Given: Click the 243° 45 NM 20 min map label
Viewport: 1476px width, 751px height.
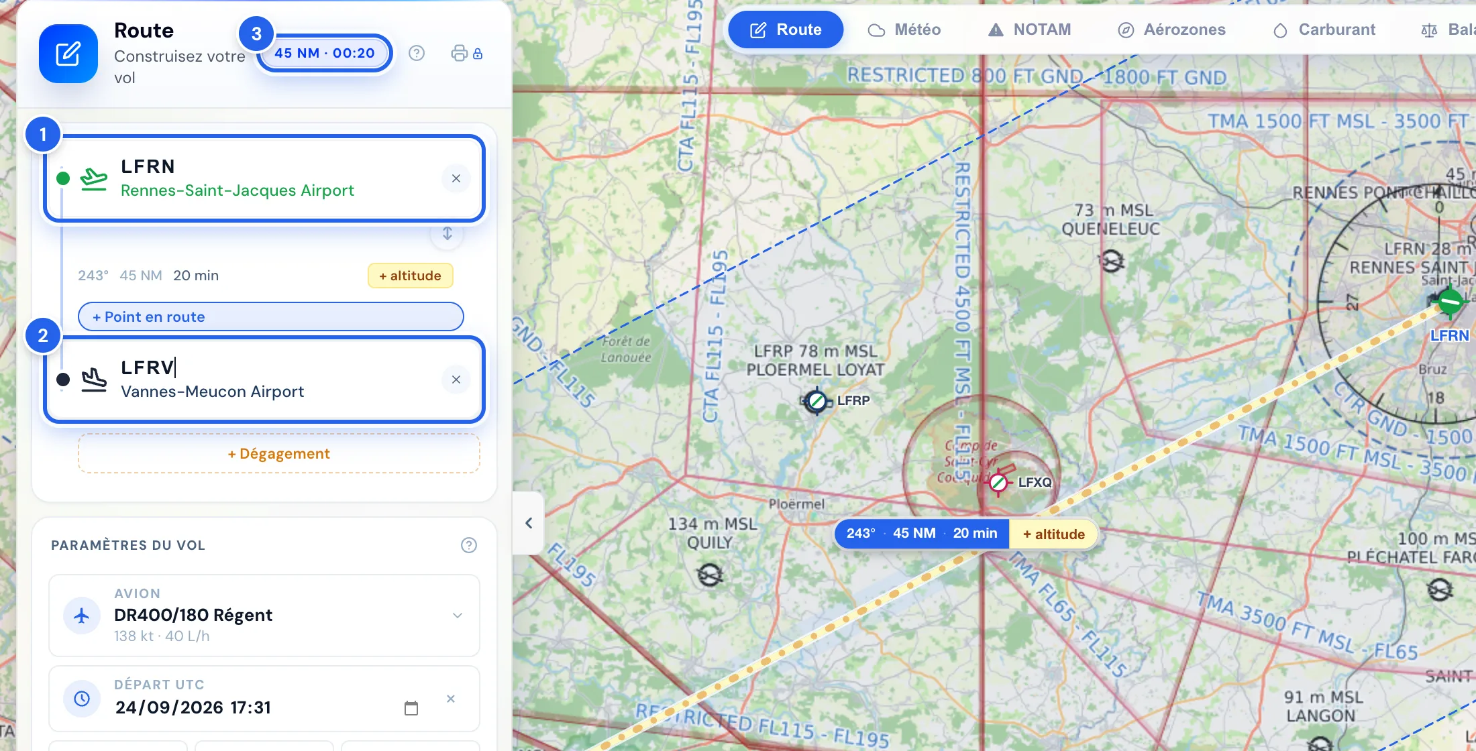Looking at the screenshot, I should [x=922, y=534].
